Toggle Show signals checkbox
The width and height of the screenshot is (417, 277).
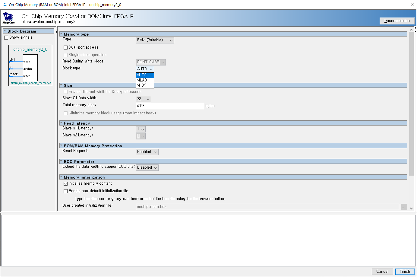6,37
